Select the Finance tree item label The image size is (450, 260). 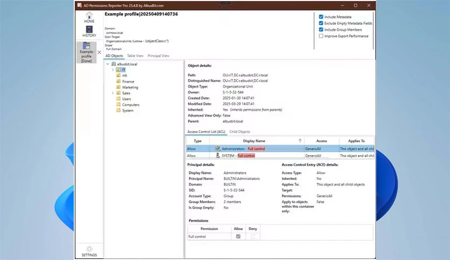tap(128, 82)
